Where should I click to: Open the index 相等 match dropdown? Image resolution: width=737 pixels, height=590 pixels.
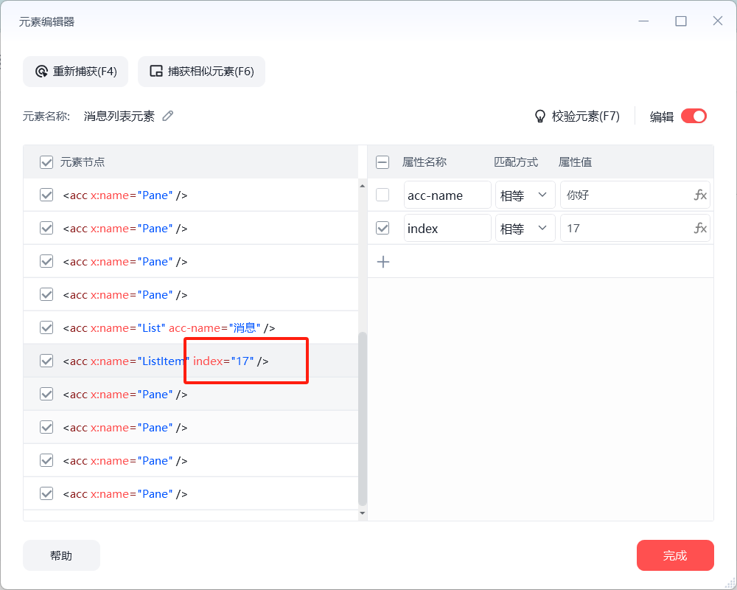click(525, 228)
